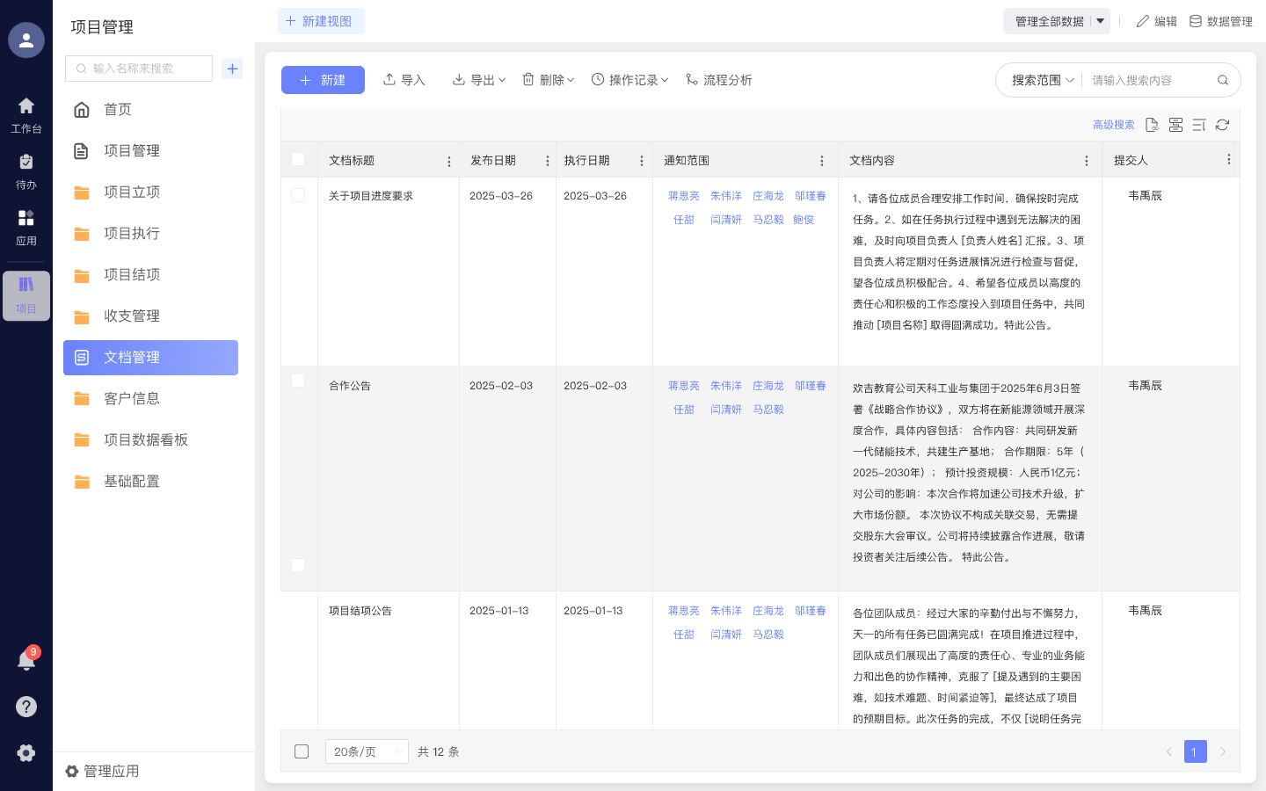Click the 操作记录 history icon

[x=599, y=79]
